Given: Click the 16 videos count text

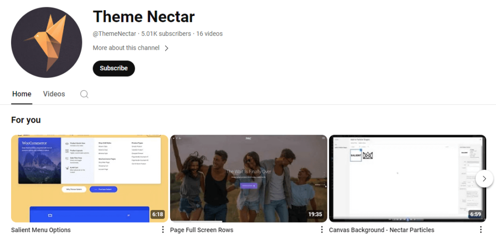Looking at the screenshot, I should (209, 34).
